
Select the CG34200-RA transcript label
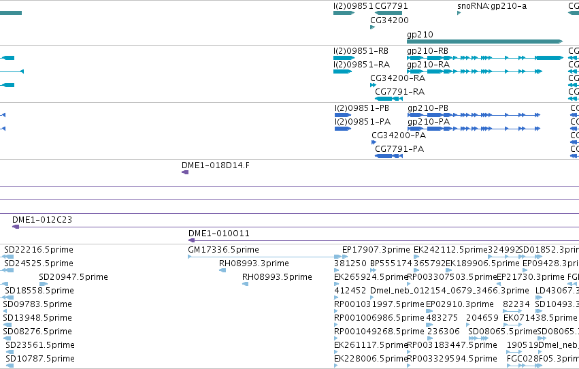398,78
